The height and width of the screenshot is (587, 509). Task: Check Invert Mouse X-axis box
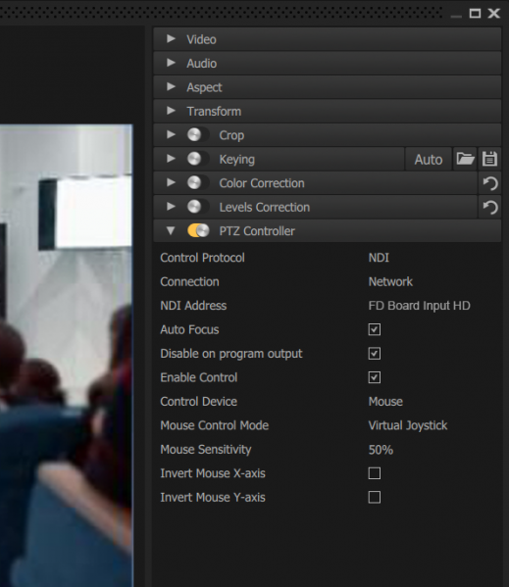click(x=375, y=473)
